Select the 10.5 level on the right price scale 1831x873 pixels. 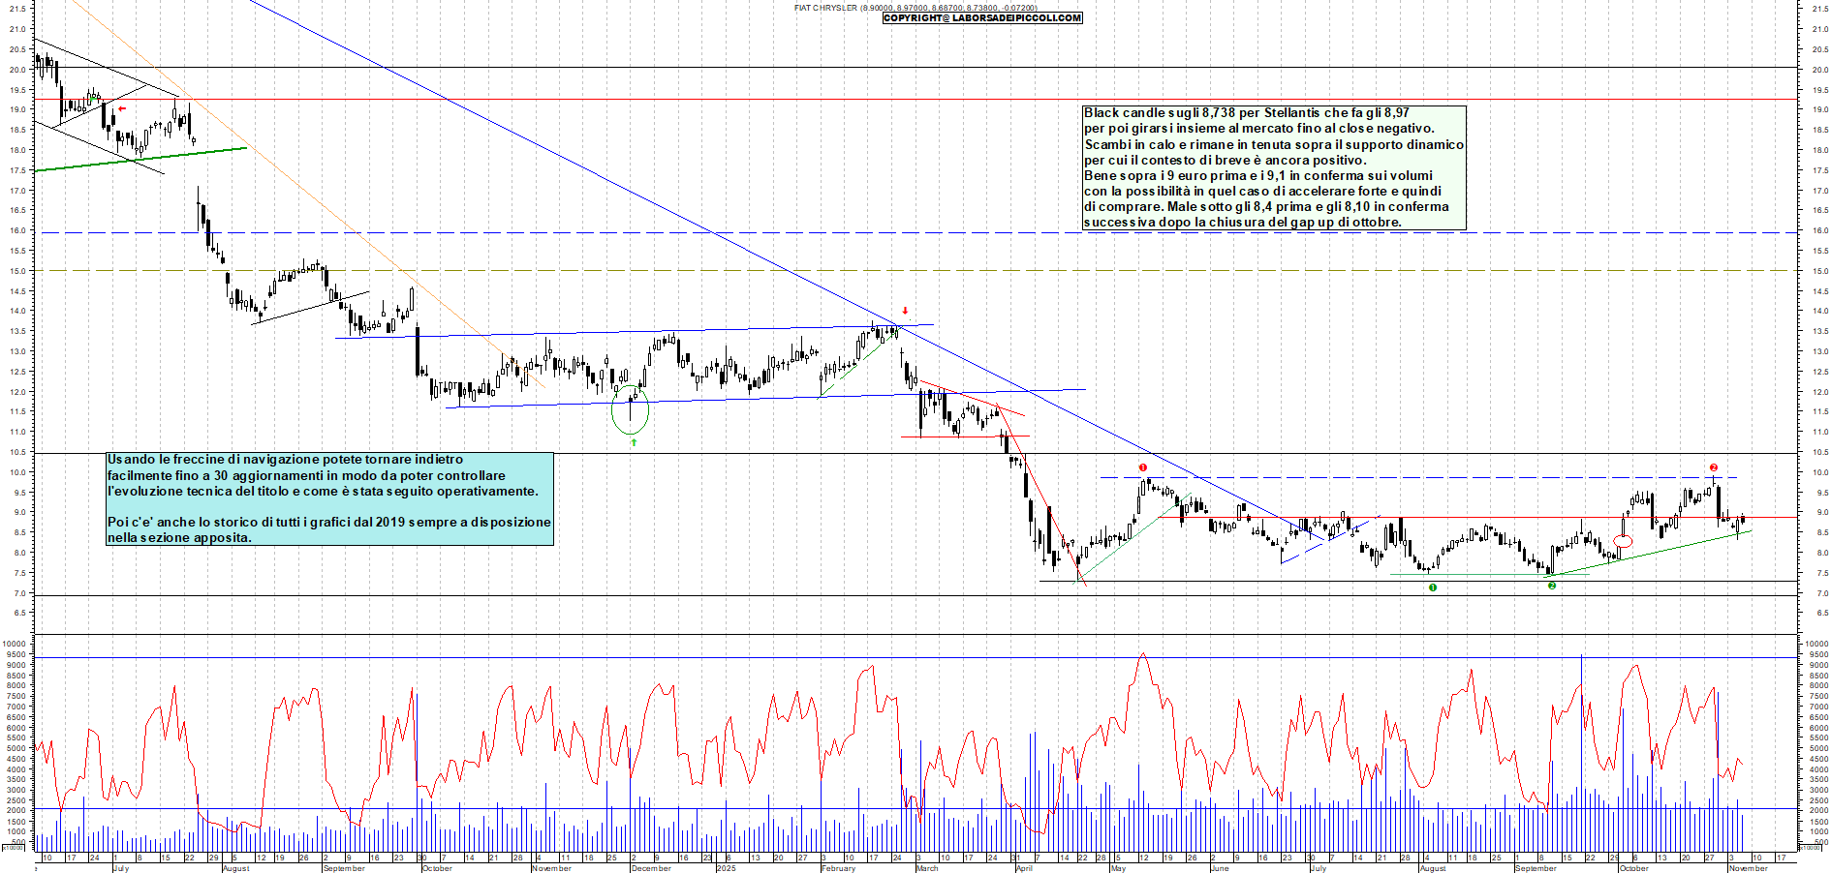coord(1819,450)
